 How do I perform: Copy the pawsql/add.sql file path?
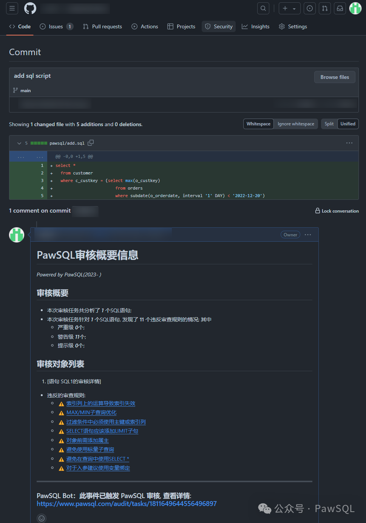[x=91, y=143]
